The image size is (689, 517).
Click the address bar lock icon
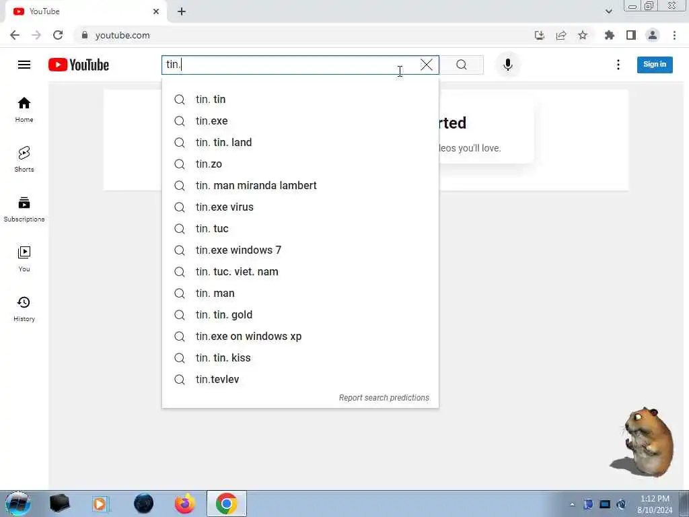[x=84, y=35]
